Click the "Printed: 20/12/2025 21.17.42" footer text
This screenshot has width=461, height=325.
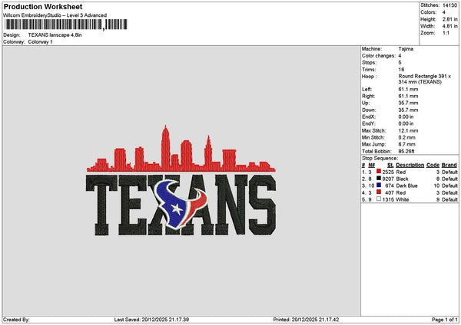click(306, 320)
